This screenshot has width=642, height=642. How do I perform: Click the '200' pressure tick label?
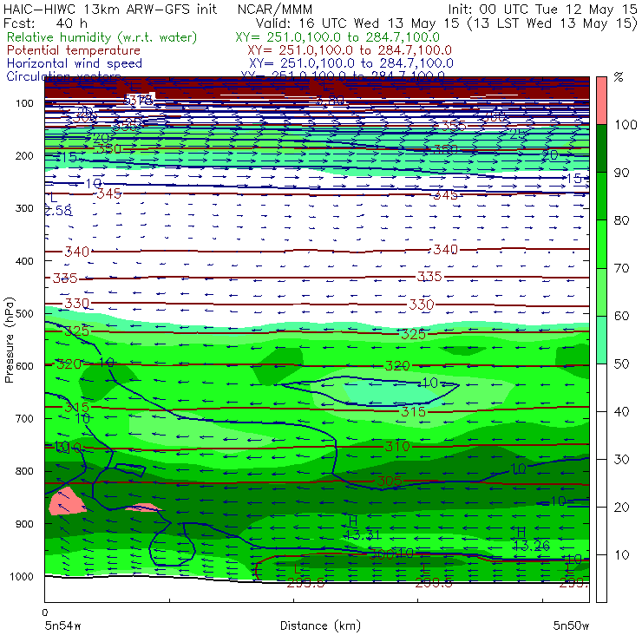pos(24,155)
